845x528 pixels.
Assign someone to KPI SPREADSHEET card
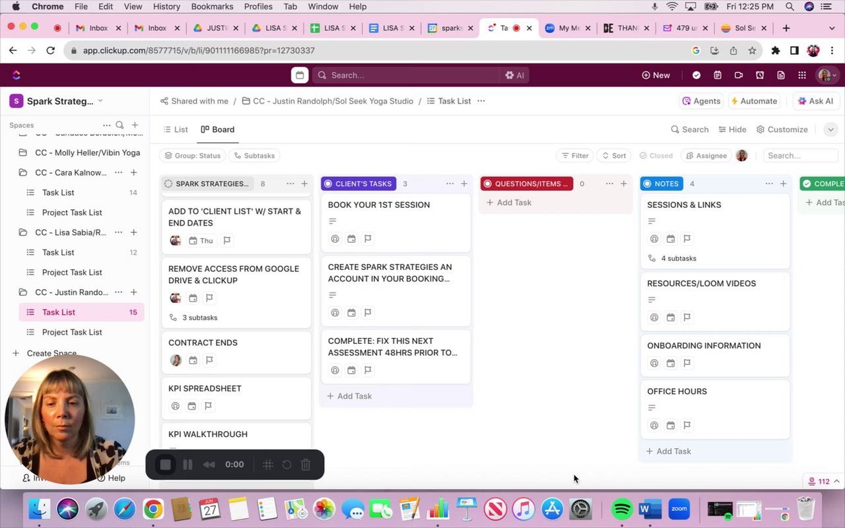175,406
